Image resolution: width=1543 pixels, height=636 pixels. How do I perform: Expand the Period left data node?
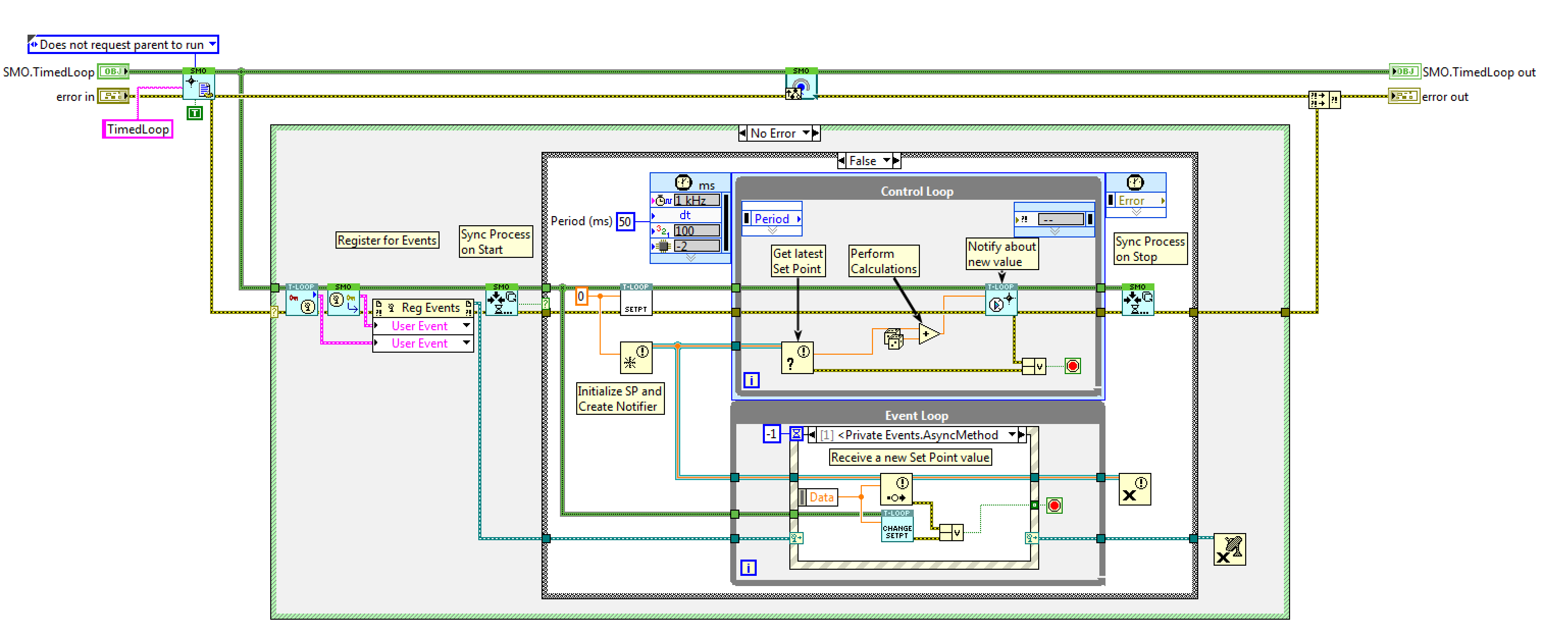point(772,230)
